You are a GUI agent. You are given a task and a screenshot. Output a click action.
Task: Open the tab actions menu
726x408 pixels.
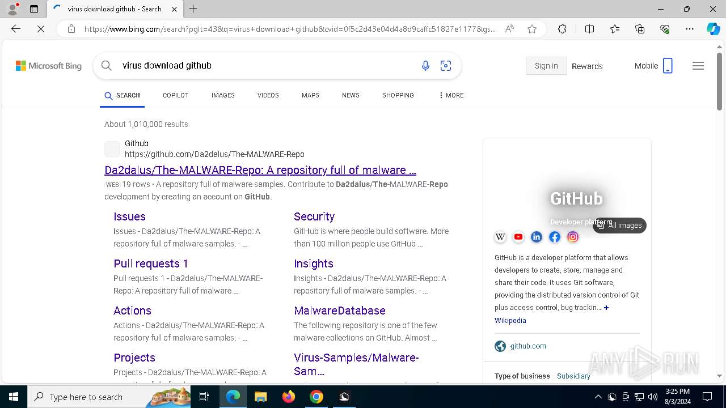34,9
